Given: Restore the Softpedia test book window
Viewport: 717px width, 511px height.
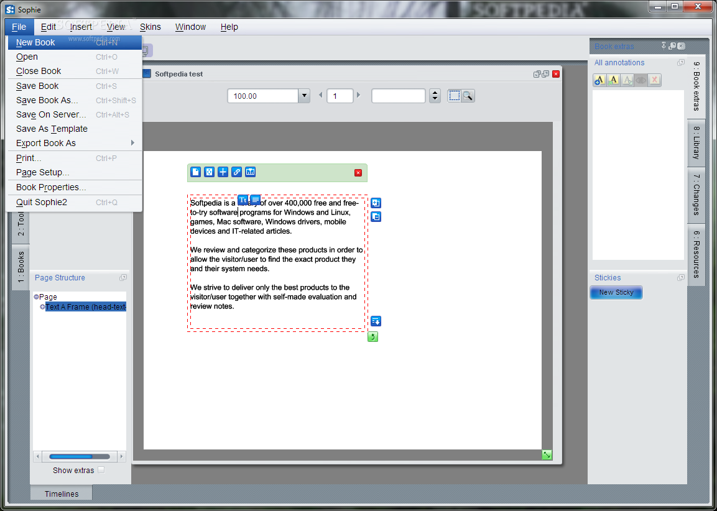Looking at the screenshot, I should click(545, 74).
